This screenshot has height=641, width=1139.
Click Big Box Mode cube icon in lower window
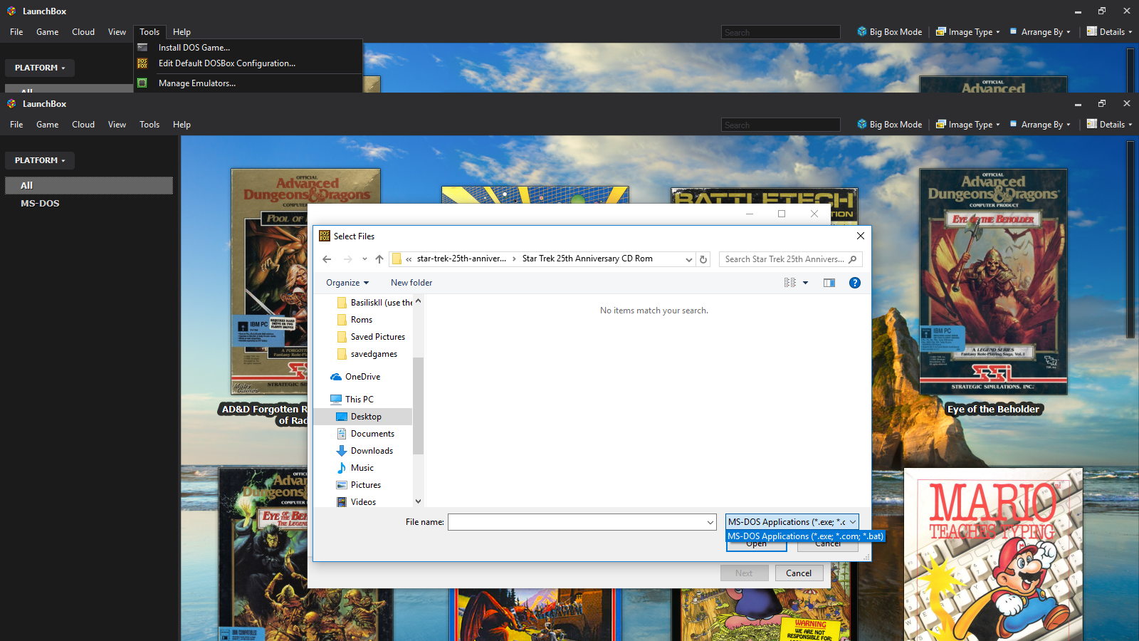862,125
